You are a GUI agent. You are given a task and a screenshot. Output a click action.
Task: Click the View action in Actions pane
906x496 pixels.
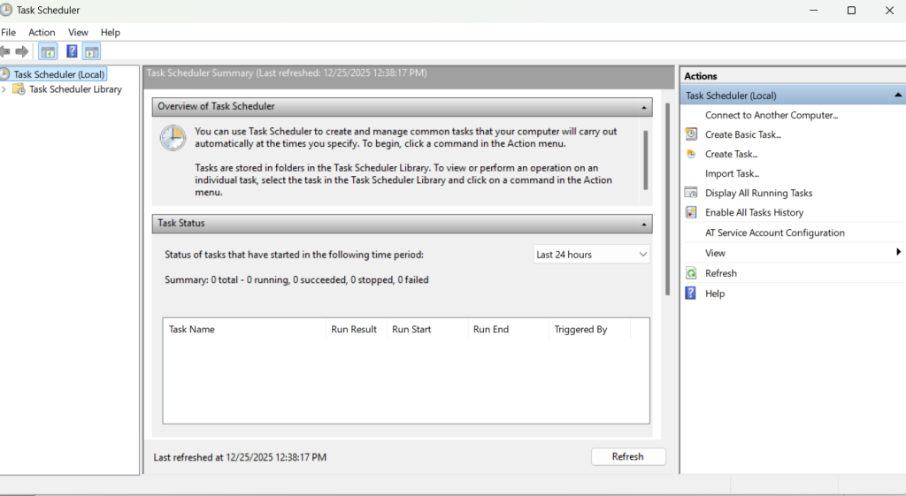coord(715,253)
